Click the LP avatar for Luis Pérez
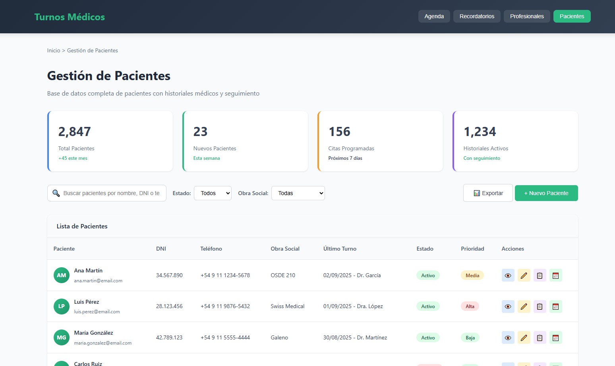The height and width of the screenshot is (366, 615). [62, 307]
